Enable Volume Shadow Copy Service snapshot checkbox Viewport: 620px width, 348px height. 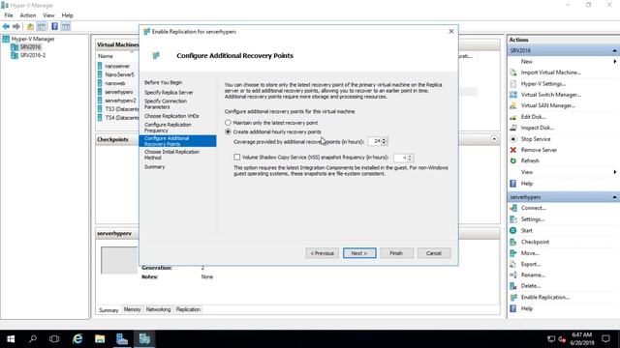pos(236,157)
